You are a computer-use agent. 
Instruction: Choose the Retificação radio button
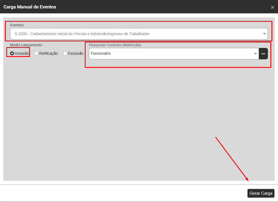36,54
